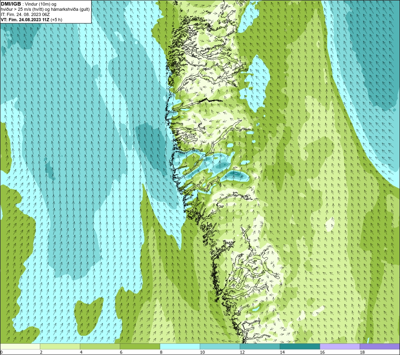400x355 pixels.
Task: Click the scale label '16'
Action: (x=322, y=353)
